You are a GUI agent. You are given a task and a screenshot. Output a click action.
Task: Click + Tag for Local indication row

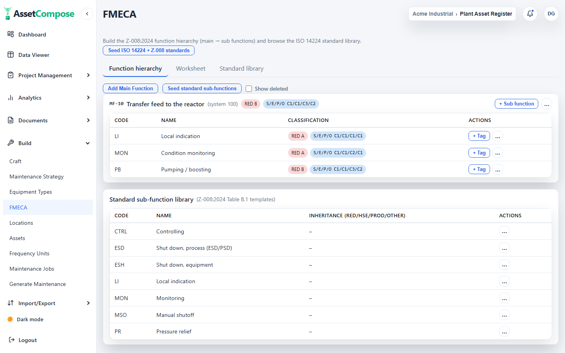tap(479, 136)
